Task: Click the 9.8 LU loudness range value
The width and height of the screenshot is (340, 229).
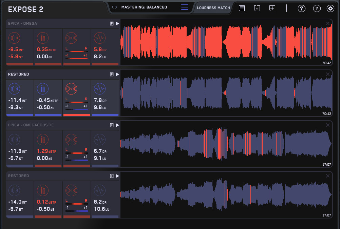Action: click(x=100, y=108)
